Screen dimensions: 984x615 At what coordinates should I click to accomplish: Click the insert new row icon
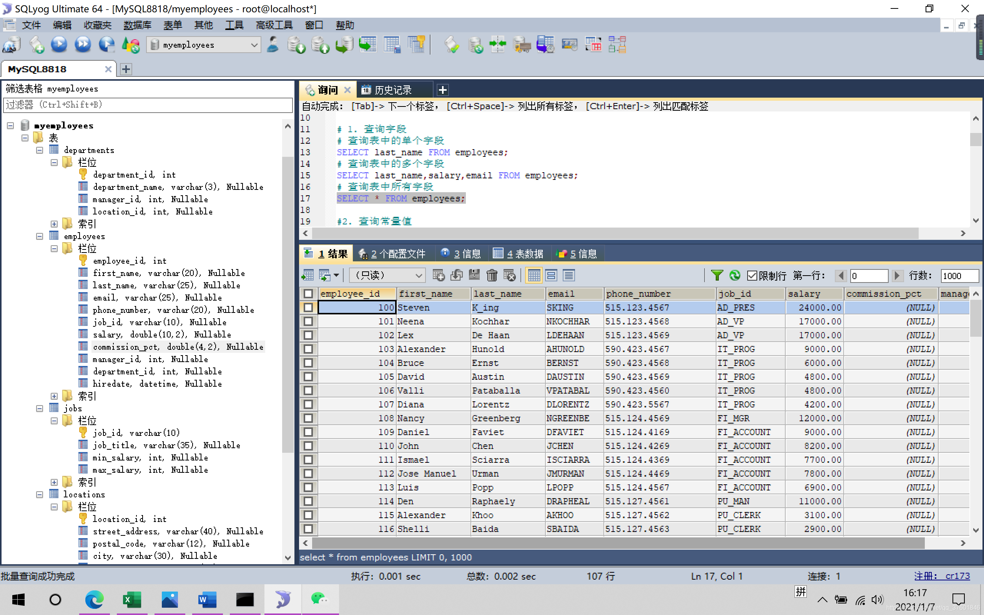click(438, 275)
